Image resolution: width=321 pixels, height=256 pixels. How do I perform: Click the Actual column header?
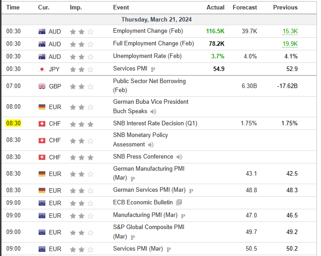pyautogui.click(x=215, y=7)
